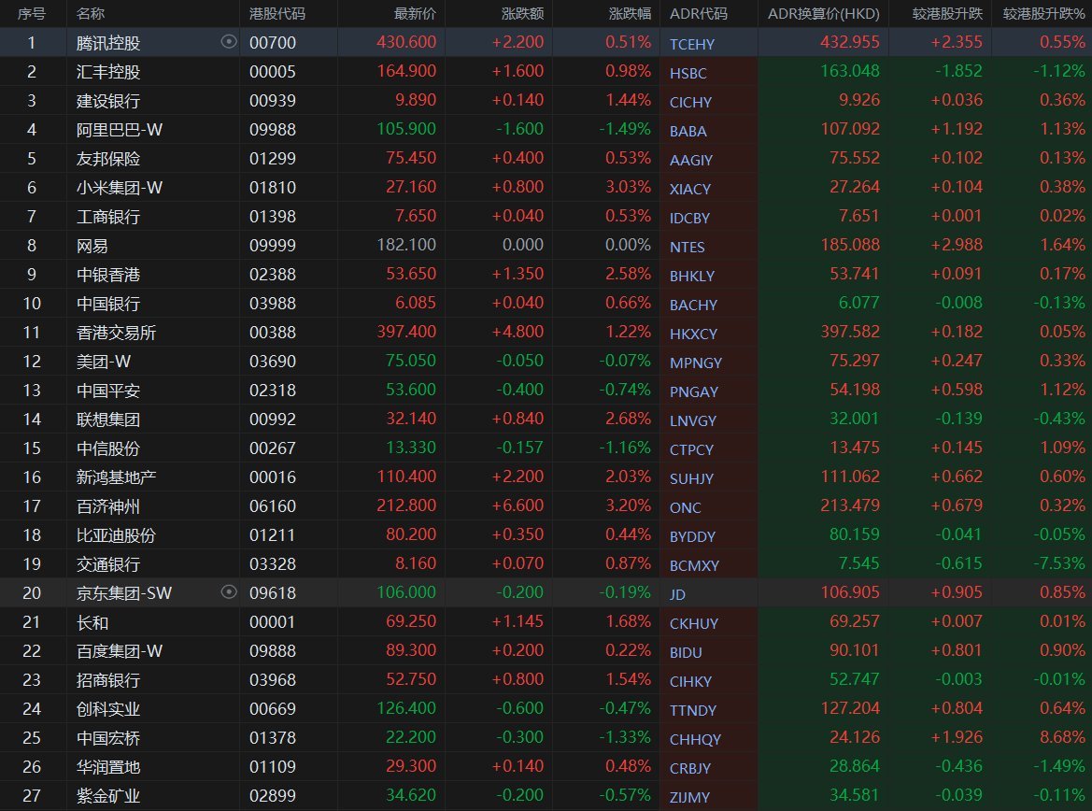Screen dimensions: 1092x811
Task: Select 汇丰控股 stock name
Action: click(x=108, y=72)
